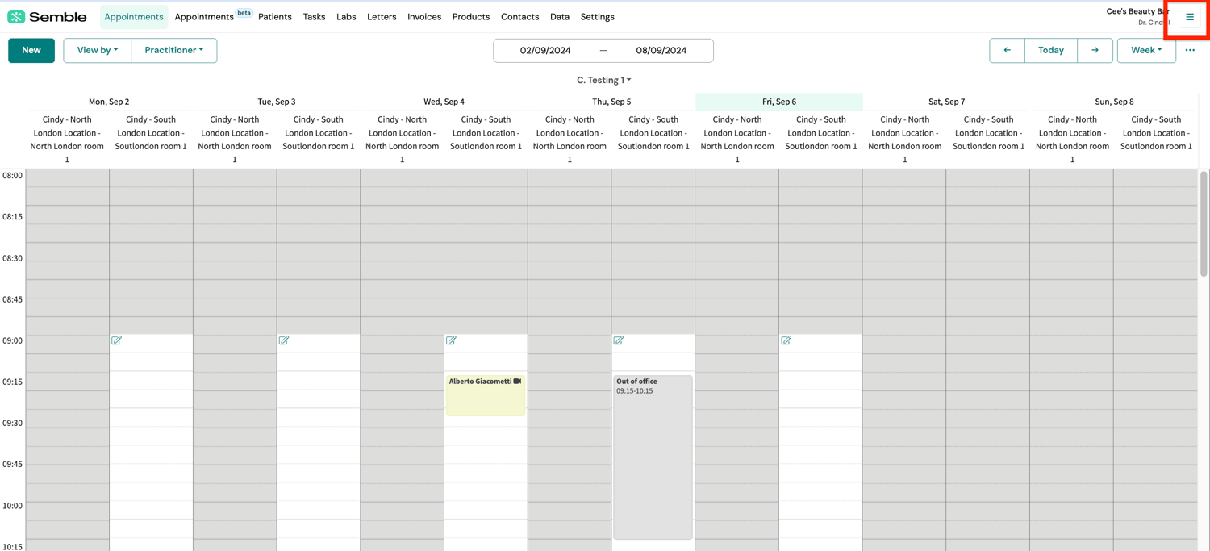Click the edit icon on Tue, Sep 3
This screenshot has height=551, width=1210.
(284, 340)
